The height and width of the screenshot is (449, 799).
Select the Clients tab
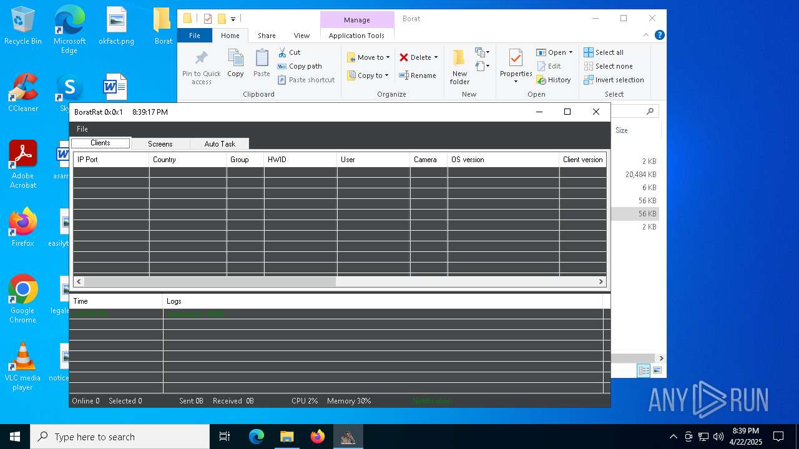(100, 143)
